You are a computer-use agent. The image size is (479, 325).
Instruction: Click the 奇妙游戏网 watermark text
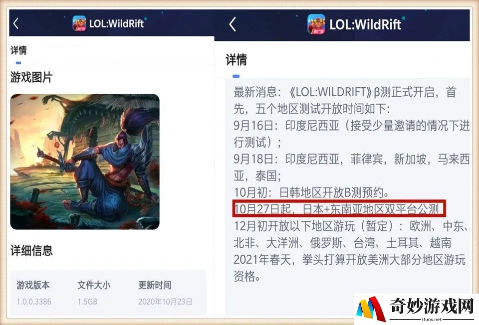point(432,306)
